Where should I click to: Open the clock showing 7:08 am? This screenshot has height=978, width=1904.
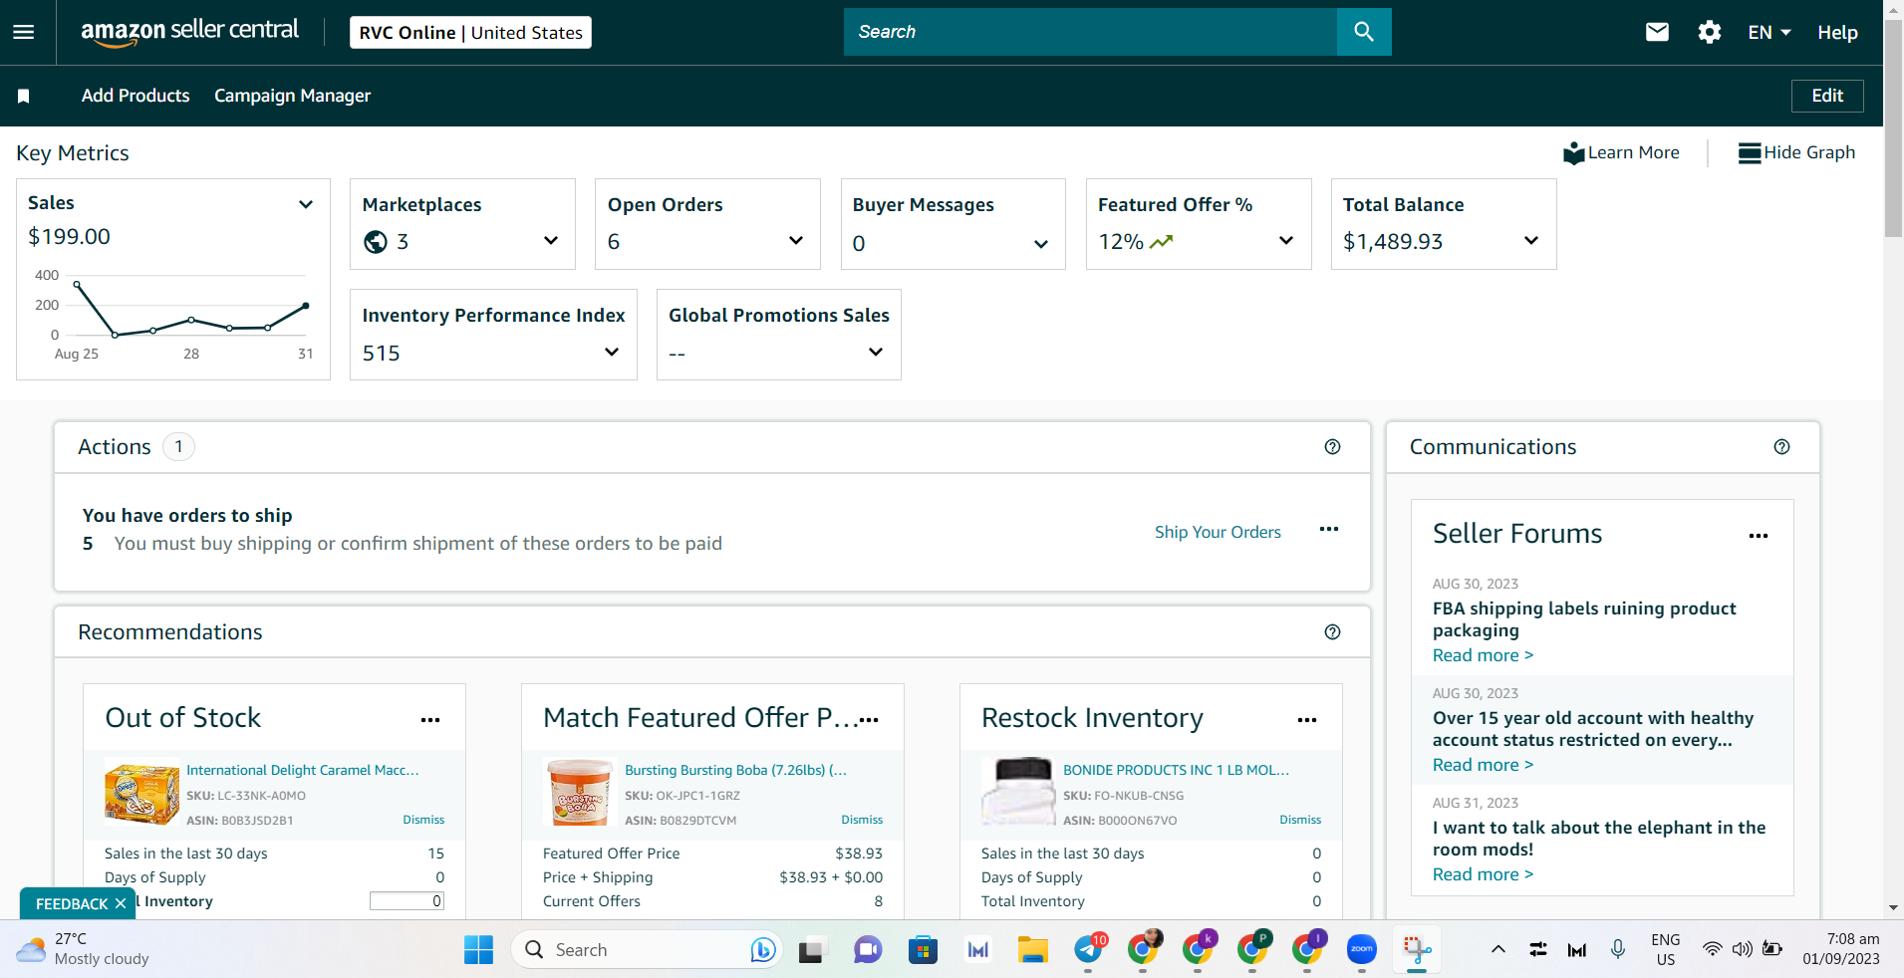(1841, 949)
